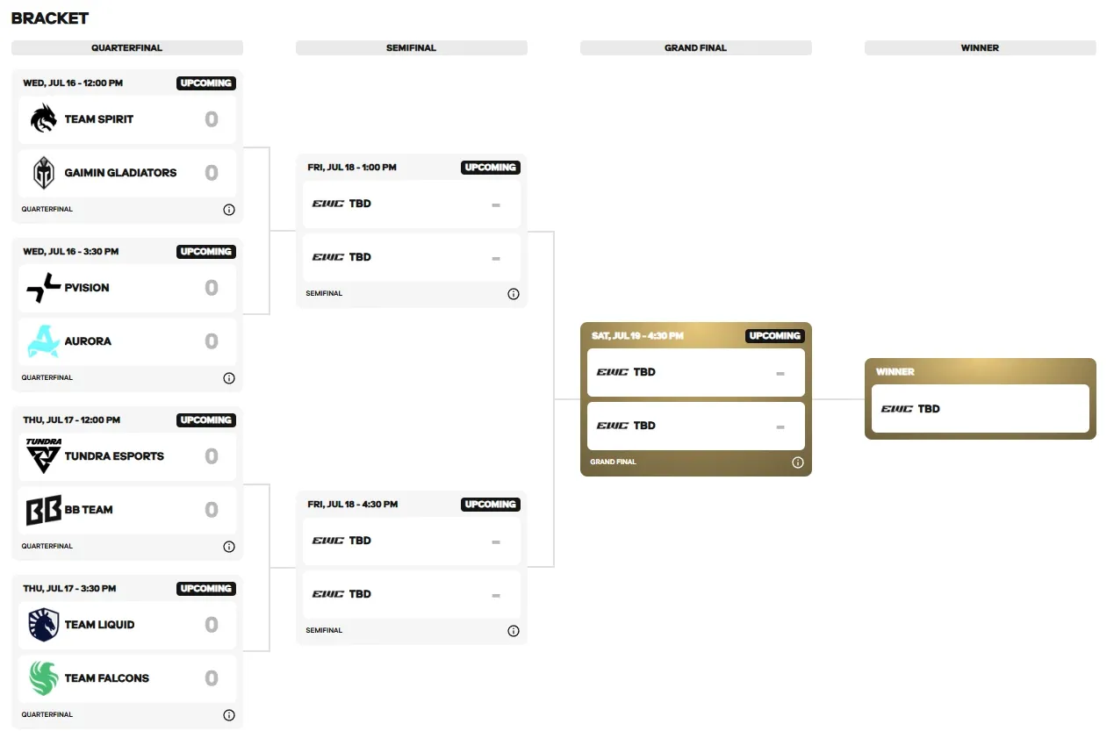Click the info icon on the Team Spirit quarterfinal

click(x=229, y=210)
